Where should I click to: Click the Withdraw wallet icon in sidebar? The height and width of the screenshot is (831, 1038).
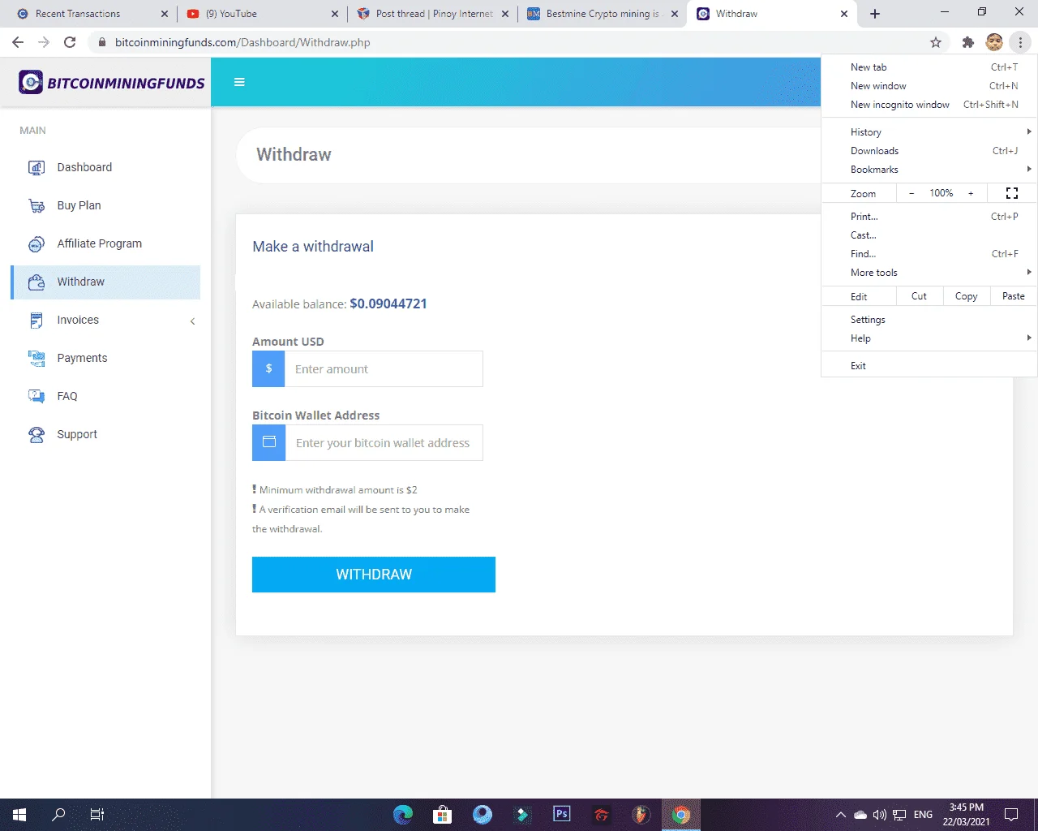coord(36,282)
